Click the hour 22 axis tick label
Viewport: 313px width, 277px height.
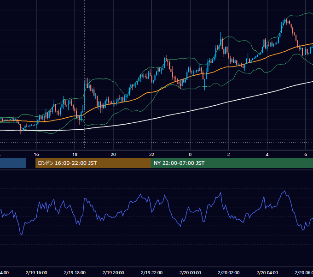(x=152, y=155)
